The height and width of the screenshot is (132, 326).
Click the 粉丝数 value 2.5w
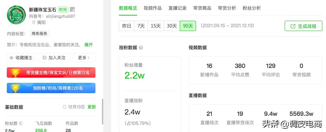[9, 130]
